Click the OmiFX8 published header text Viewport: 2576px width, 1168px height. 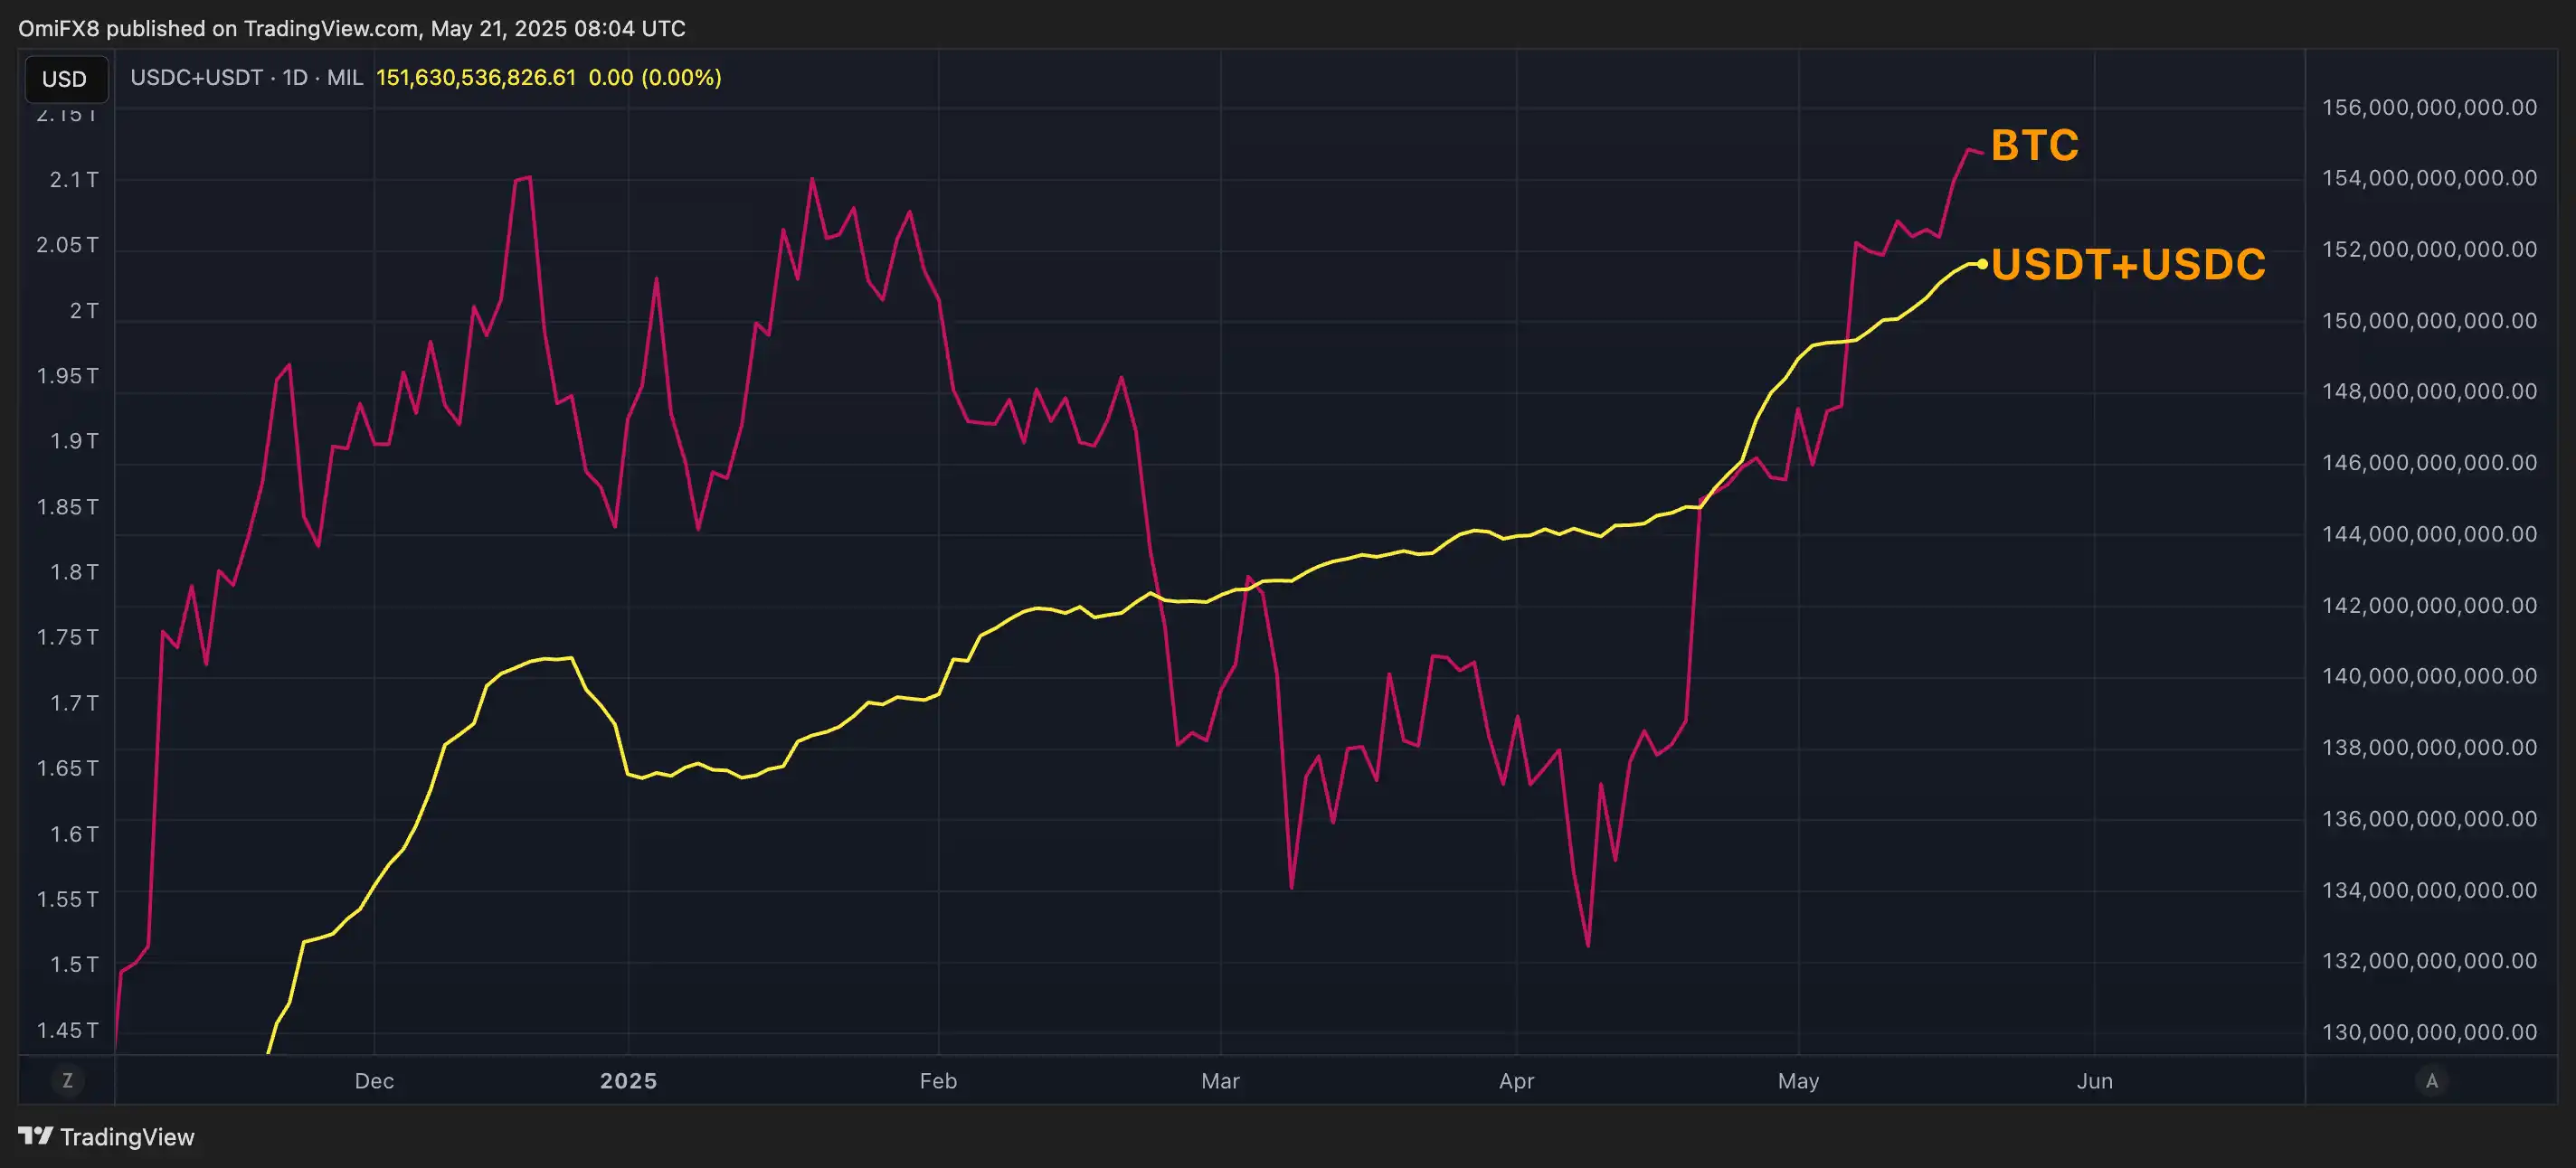[352, 28]
